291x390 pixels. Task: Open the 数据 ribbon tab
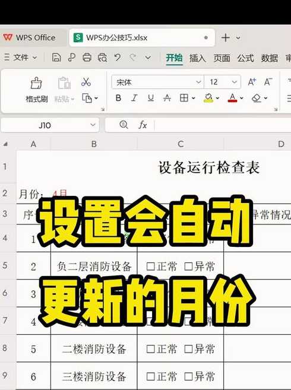point(270,58)
